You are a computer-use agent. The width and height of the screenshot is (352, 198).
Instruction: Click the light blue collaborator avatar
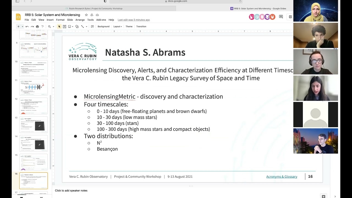[257, 17]
